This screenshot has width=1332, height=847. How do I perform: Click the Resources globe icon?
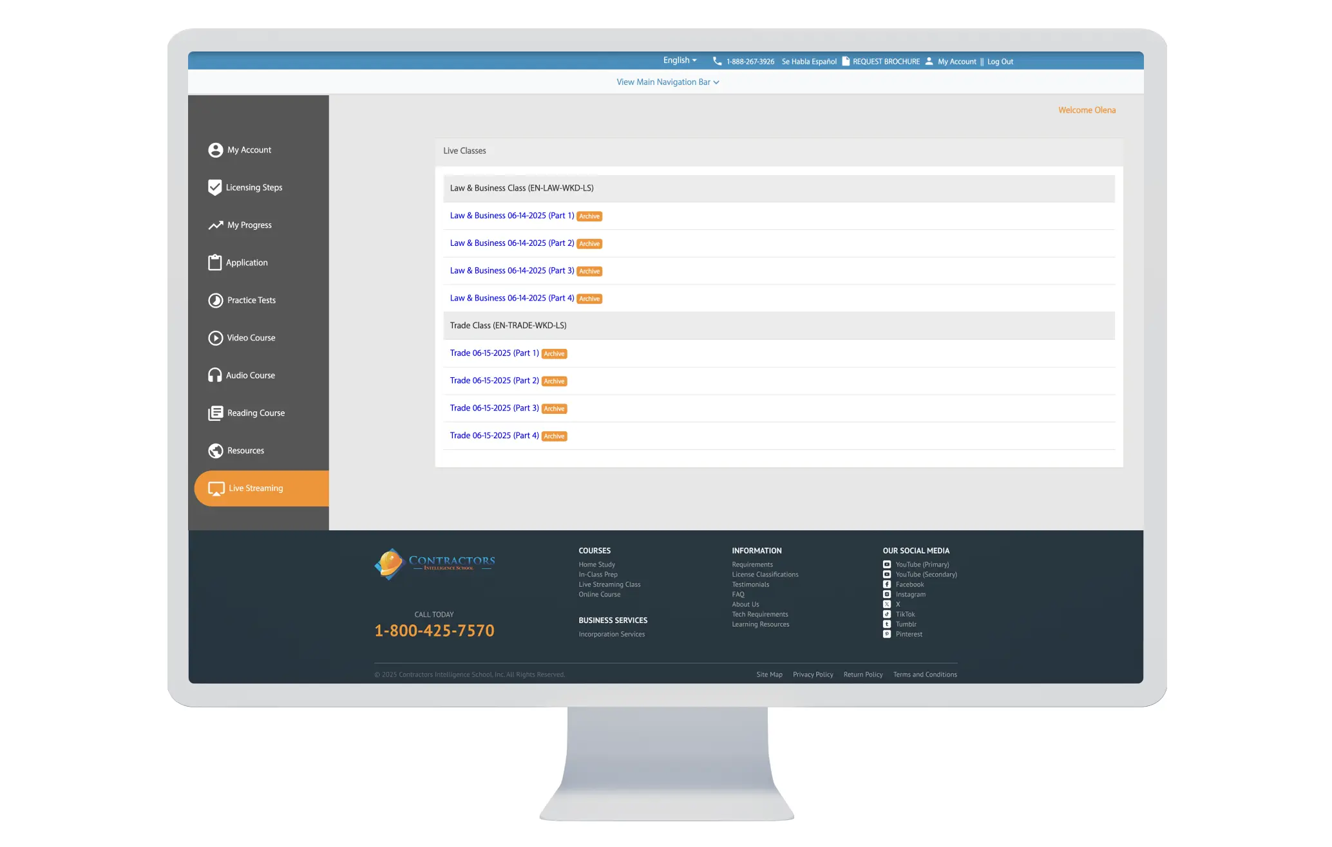click(x=215, y=451)
